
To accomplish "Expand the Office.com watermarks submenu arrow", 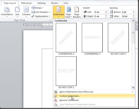I will tap(133, 92).
